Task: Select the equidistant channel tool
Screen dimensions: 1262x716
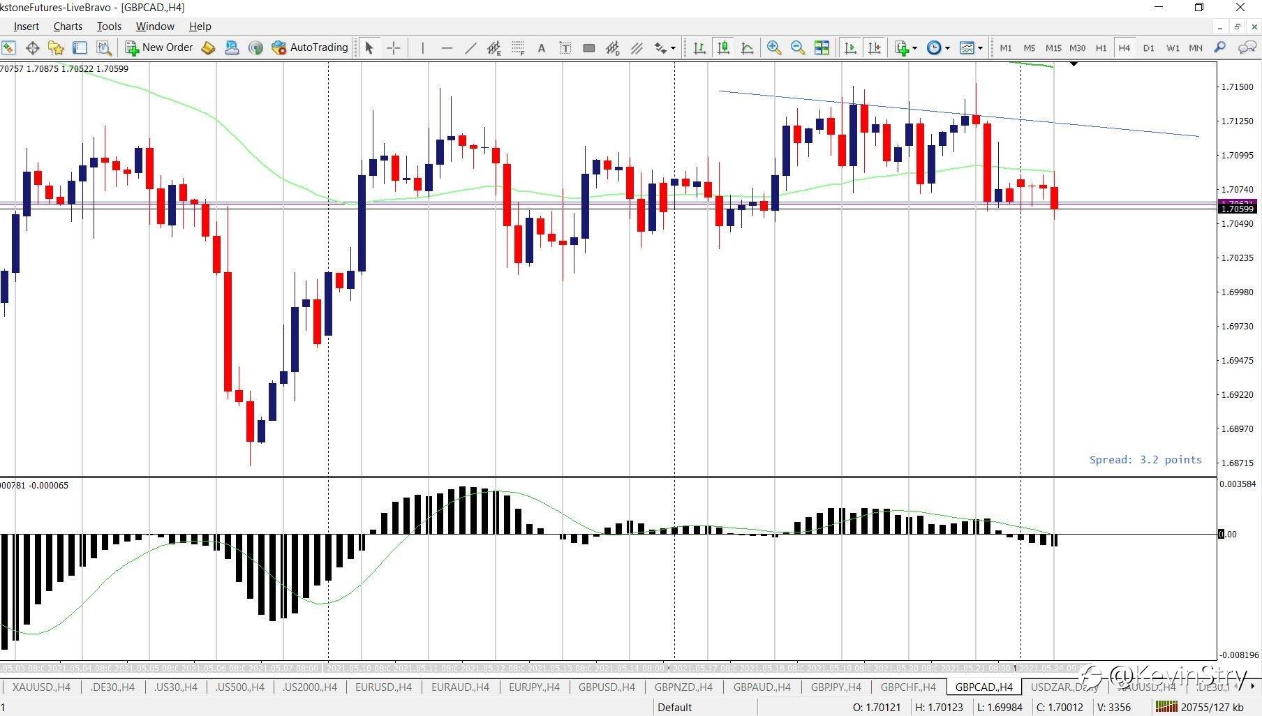Action: click(x=494, y=47)
